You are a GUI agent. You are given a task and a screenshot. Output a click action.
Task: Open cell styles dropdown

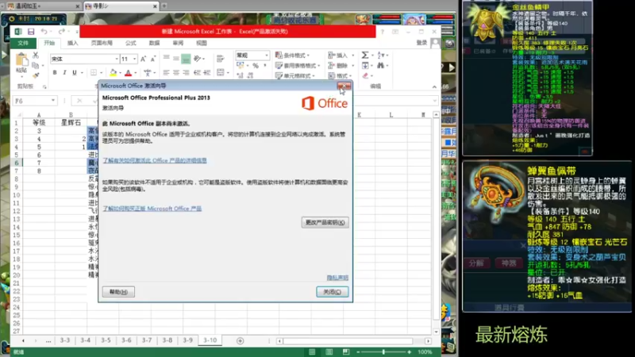[294, 75]
